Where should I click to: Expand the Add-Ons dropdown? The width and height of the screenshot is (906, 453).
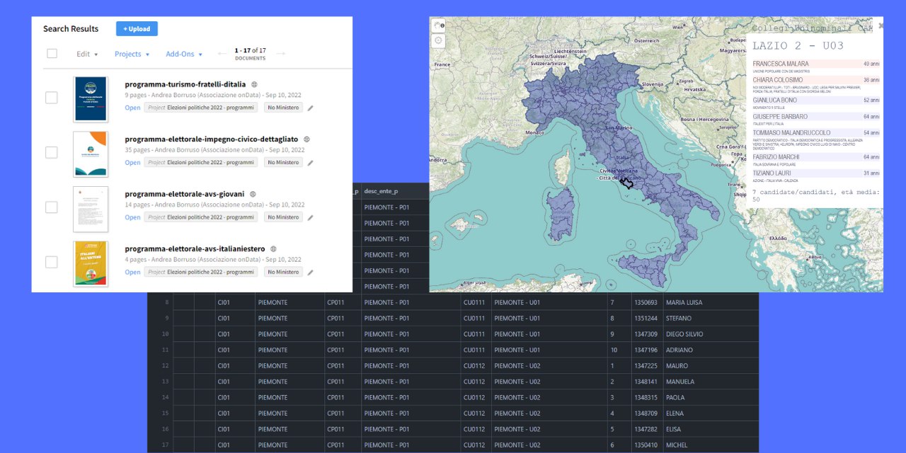184,55
